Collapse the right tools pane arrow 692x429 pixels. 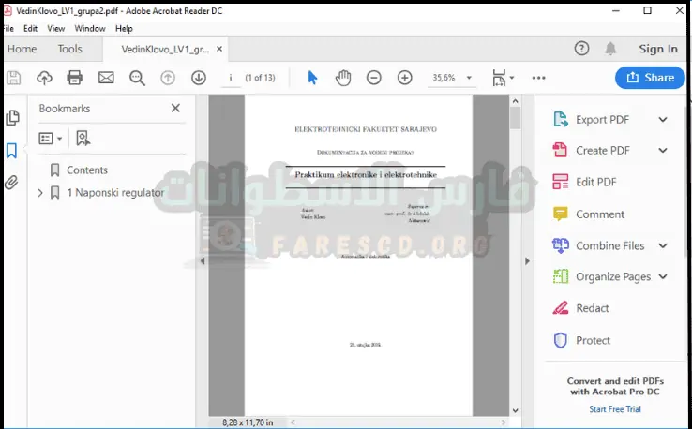[526, 260]
